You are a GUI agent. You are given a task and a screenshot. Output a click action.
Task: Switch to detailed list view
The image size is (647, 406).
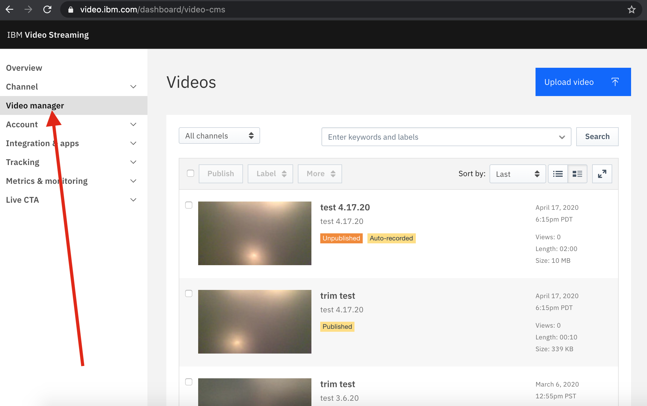(577, 174)
